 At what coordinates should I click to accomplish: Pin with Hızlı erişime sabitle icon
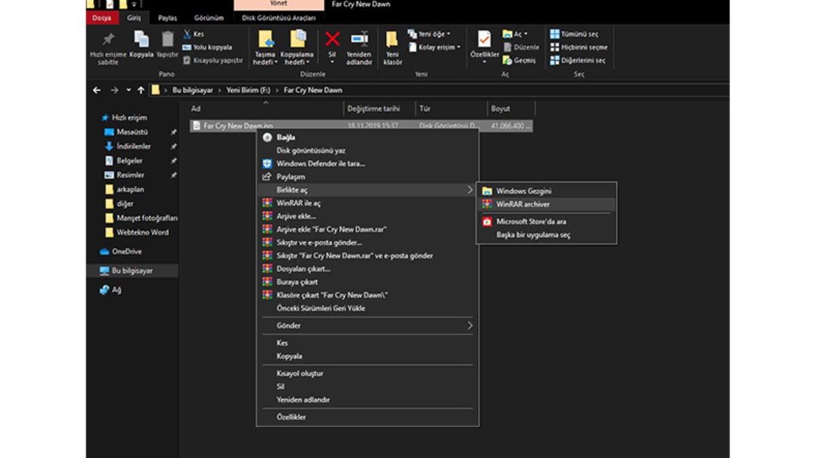point(108,41)
